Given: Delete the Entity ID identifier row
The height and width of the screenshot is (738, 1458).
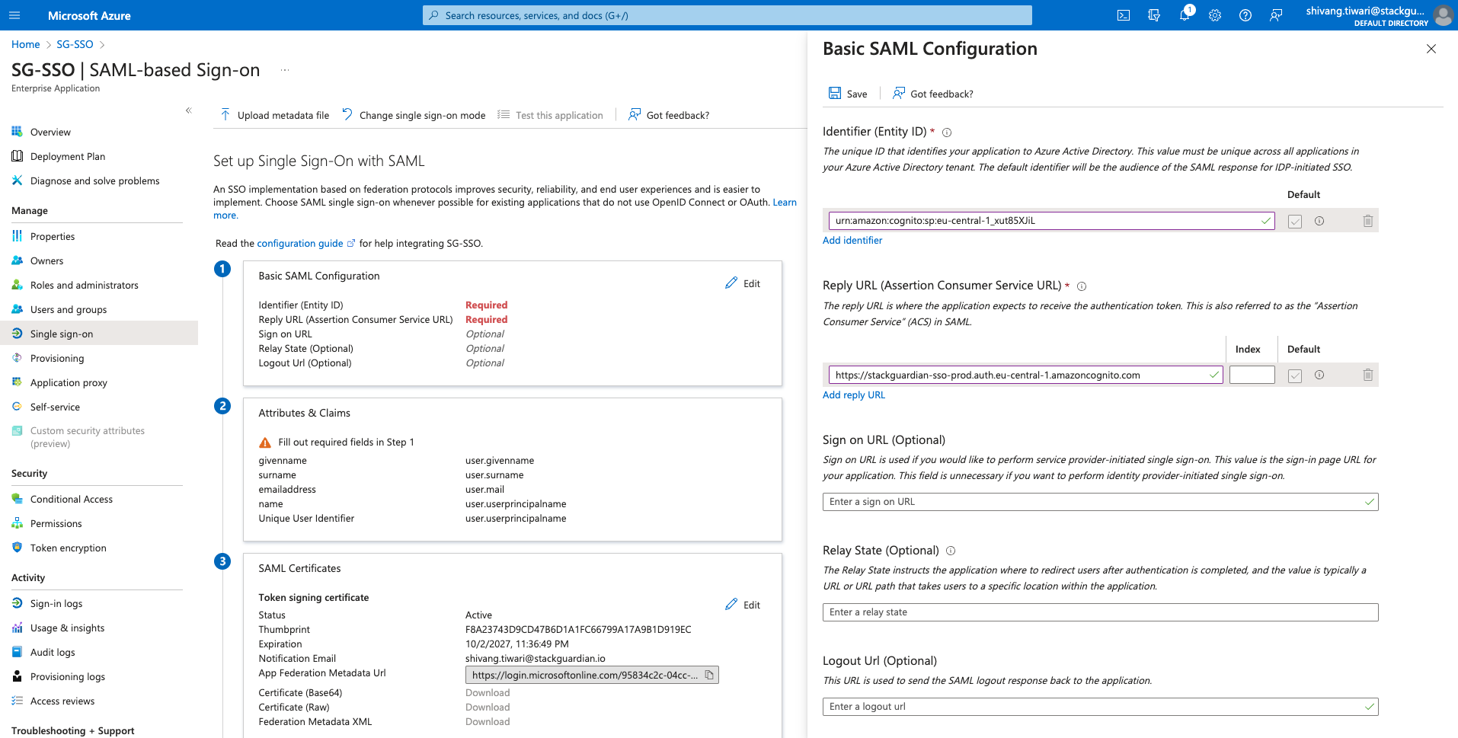Looking at the screenshot, I should point(1367,221).
